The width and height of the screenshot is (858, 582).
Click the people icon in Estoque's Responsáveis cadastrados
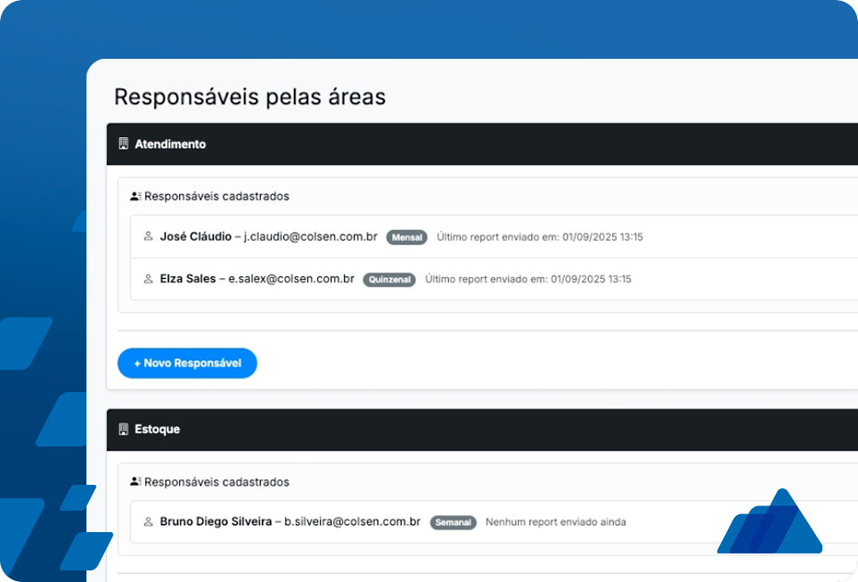tap(135, 482)
